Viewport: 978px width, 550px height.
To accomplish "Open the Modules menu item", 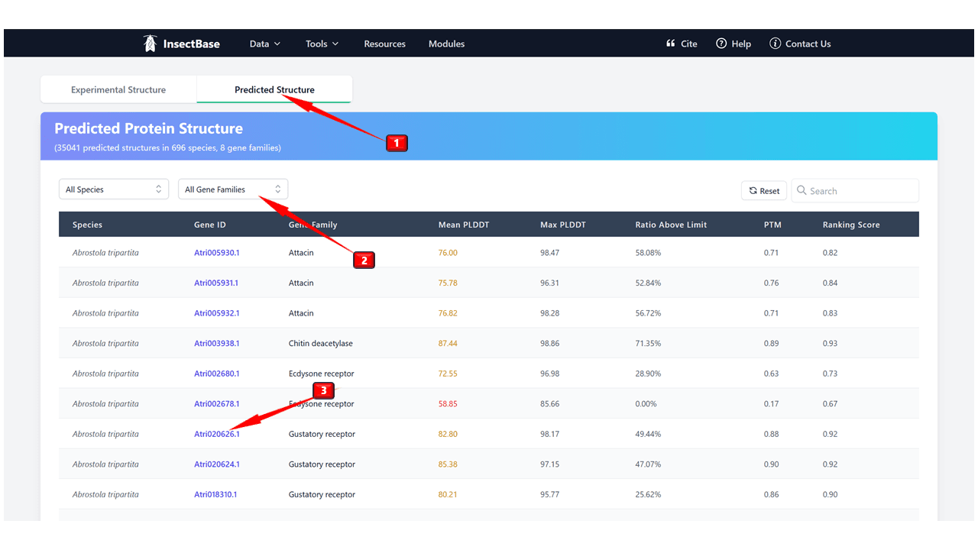I will tap(446, 44).
